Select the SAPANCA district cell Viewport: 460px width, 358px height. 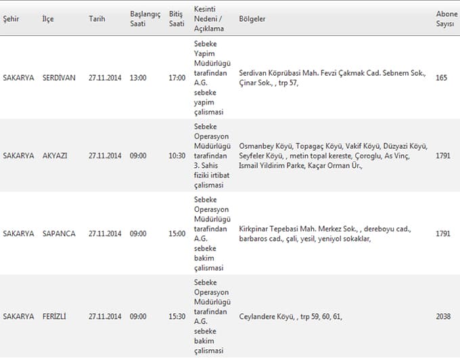(59, 233)
